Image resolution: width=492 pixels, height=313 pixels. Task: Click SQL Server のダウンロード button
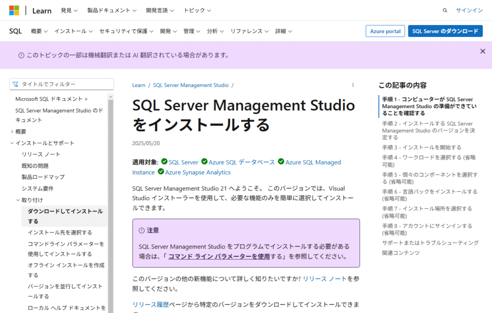[445, 31]
